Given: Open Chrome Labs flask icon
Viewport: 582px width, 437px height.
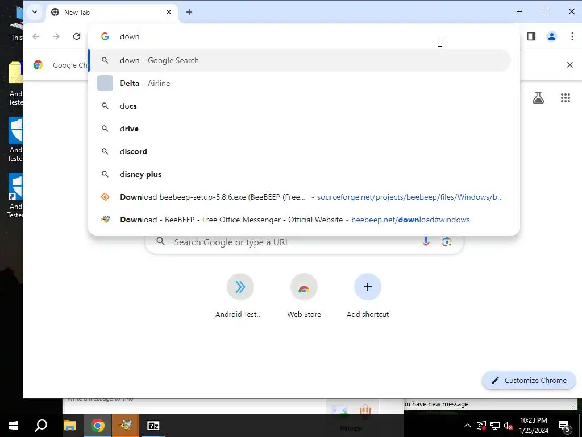Looking at the screenshot, I should point(538,98).
